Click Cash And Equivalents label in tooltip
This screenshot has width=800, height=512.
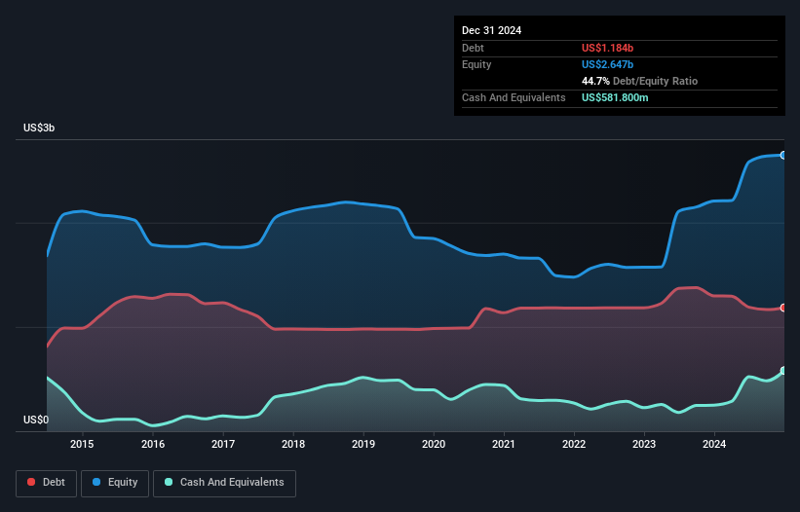coord(514,97)
